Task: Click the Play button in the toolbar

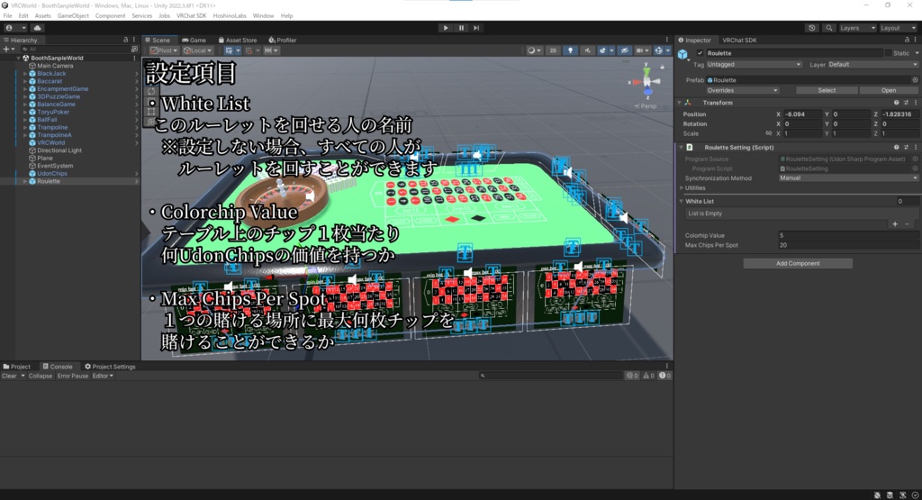Action: point(446,28)
